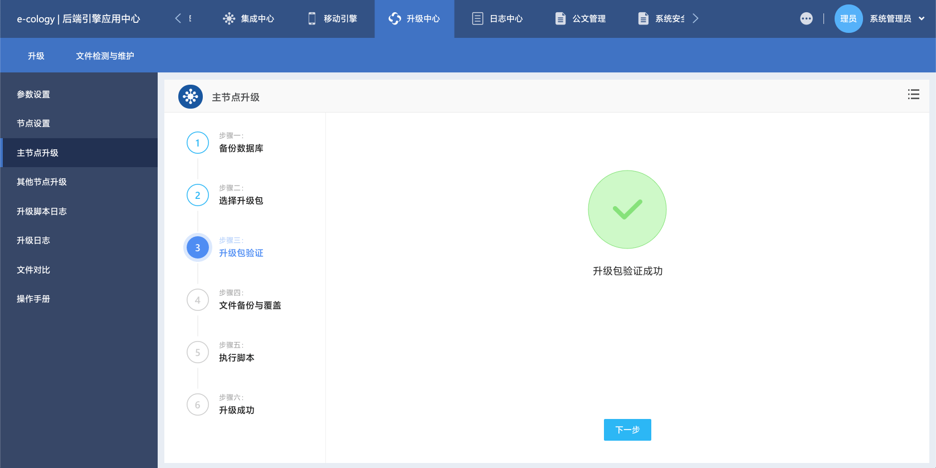Viewport: 936px width, 468px height.
Task: Click the 升级成功 step label
Action: [236, 410]
